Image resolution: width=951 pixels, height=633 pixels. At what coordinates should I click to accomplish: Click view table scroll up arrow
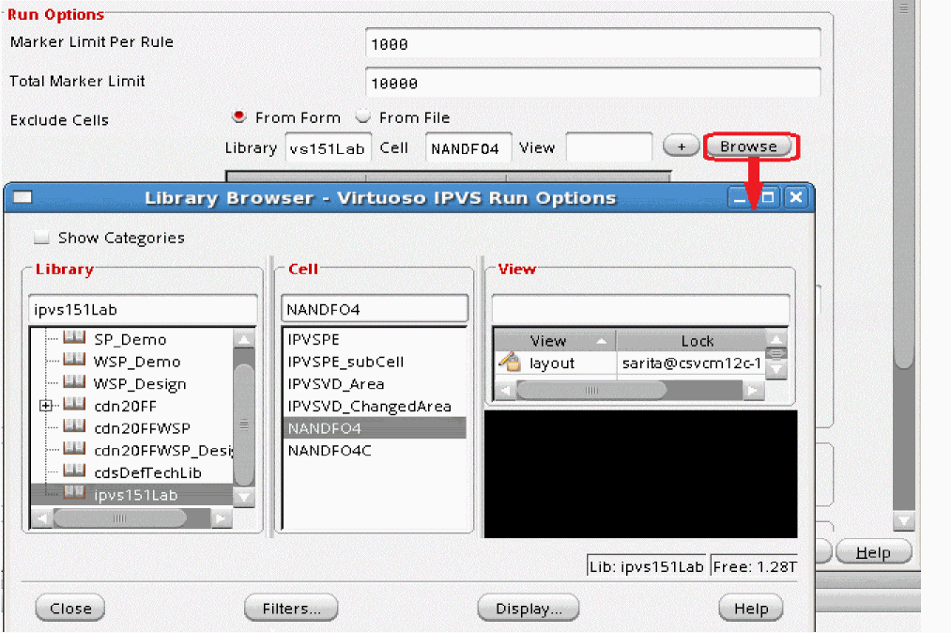[x=775, y=339]
